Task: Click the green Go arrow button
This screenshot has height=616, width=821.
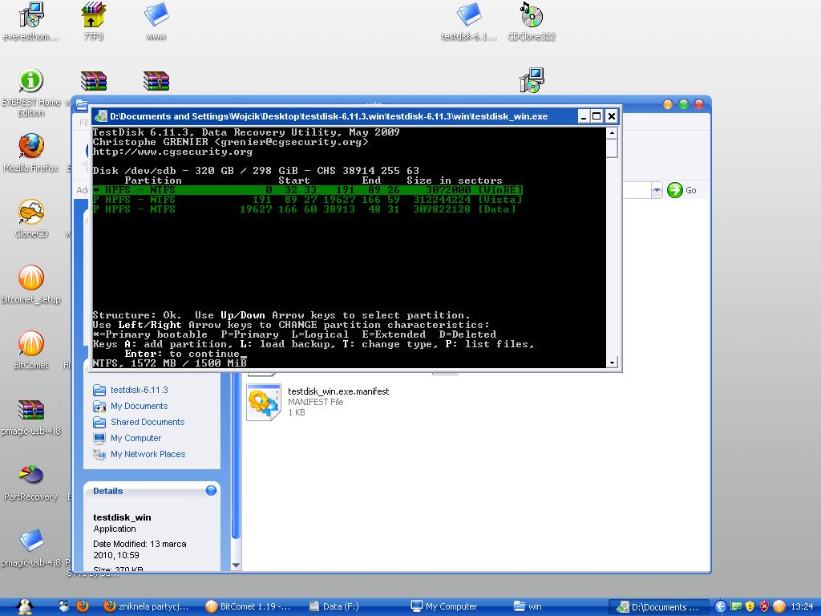Action: (x=675, y=190)
